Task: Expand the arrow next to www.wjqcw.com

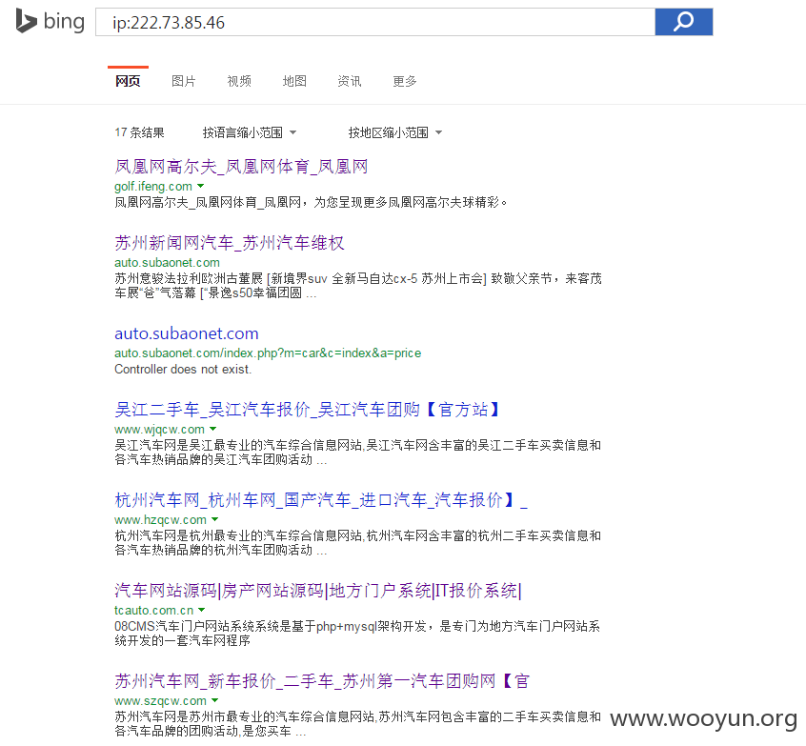Action: tap(213, 429)
